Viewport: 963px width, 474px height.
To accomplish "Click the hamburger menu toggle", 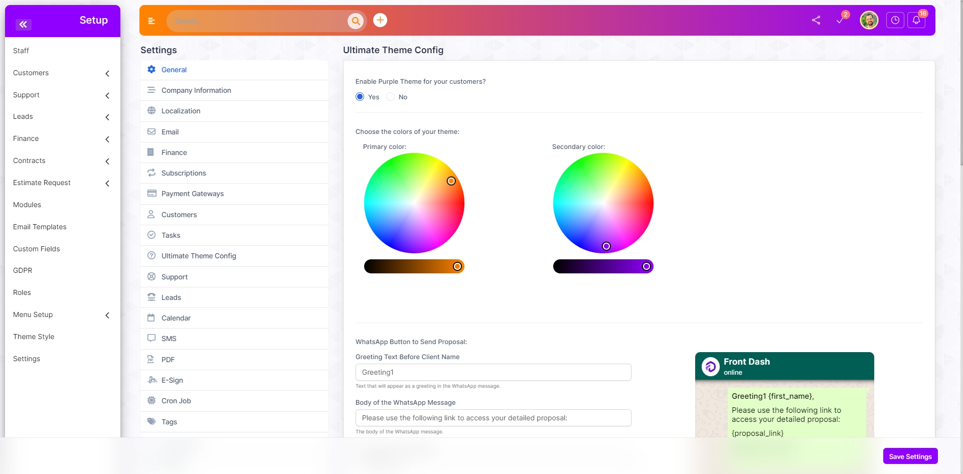I will 151,21.
